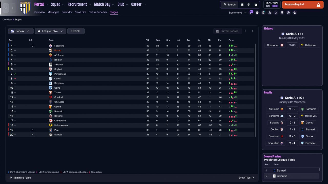Open the bookmark icon next to Search
This screenshot has width=328, height=184.
242,5
